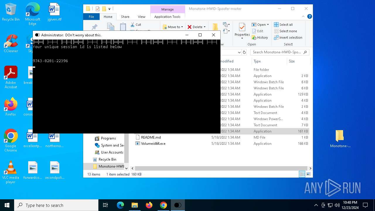Click Select all in ribbon
This screenshot has height=211, width=375.
tap(283, 25)
